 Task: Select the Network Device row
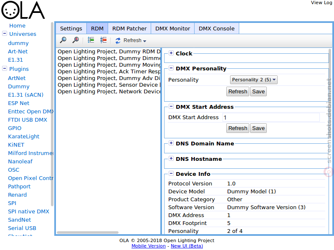[109, 92]
